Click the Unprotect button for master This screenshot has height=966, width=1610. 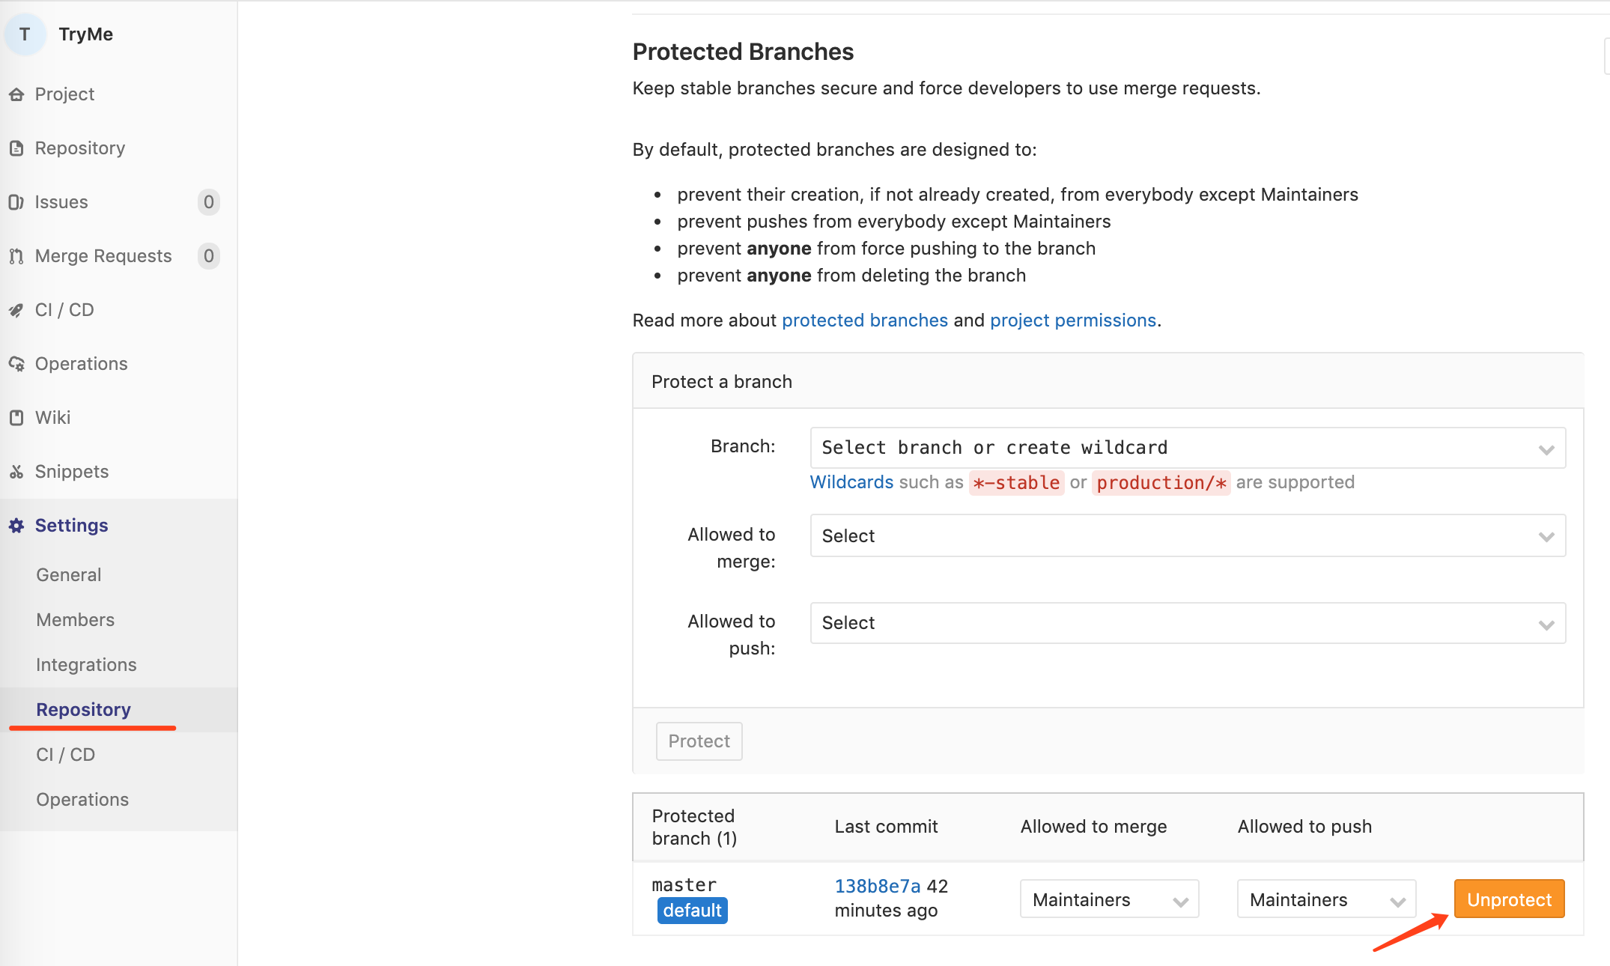(x=1509, y=899)
